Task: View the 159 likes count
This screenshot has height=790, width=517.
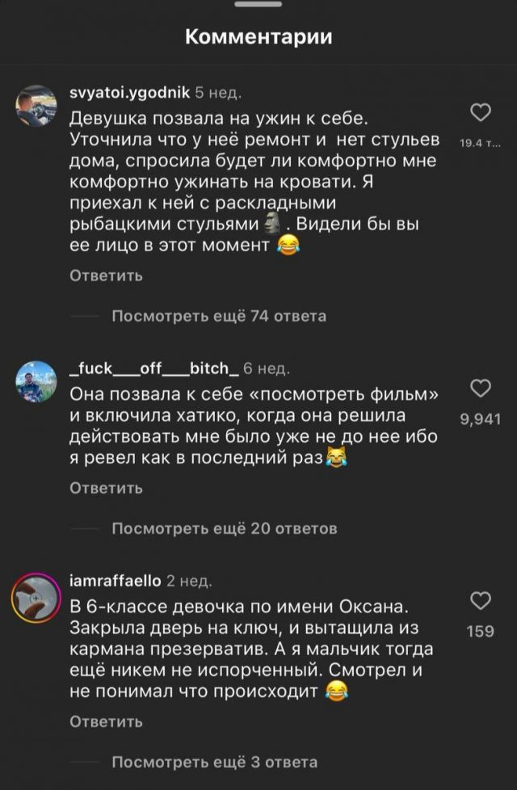Action: [x=481, y=631]
